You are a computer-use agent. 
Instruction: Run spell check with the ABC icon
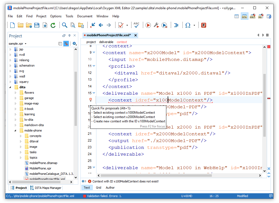click(137, 25)
